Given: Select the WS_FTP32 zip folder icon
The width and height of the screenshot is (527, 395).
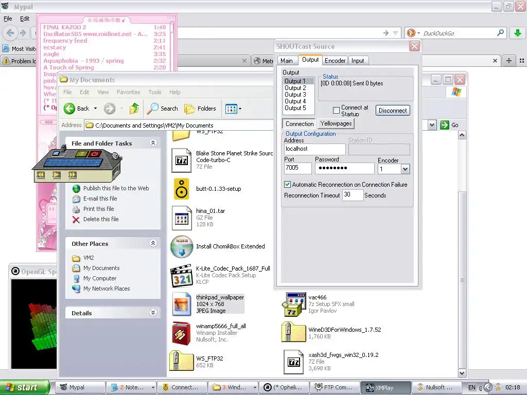Looking at the screenshot, I should [182, 361].
